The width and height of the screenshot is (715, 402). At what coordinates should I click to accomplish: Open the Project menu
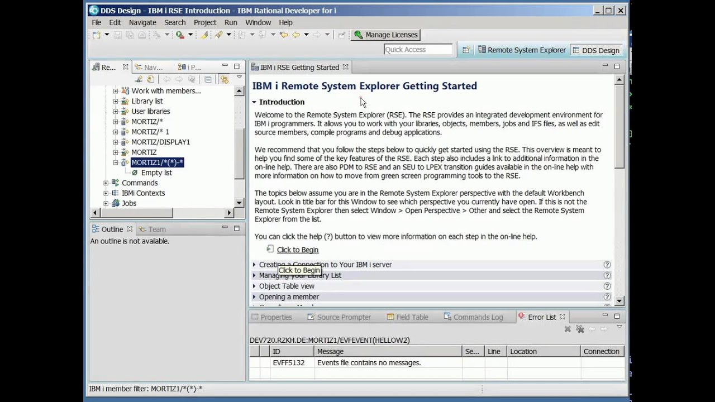(205, 22)
